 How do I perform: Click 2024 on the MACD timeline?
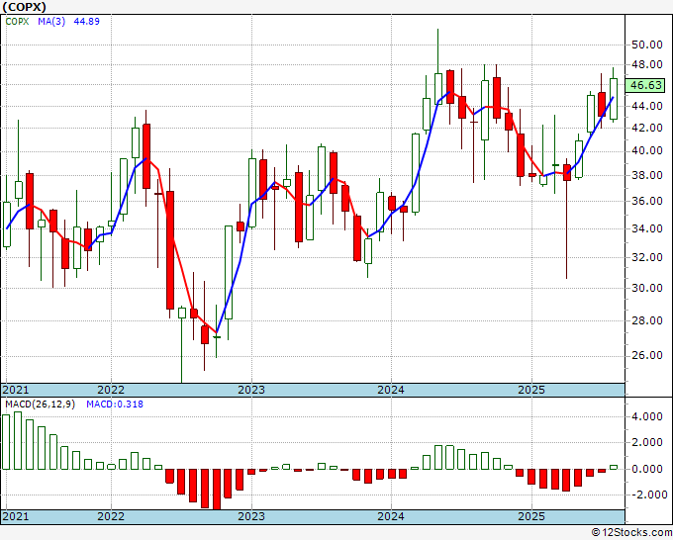[391, 516]
